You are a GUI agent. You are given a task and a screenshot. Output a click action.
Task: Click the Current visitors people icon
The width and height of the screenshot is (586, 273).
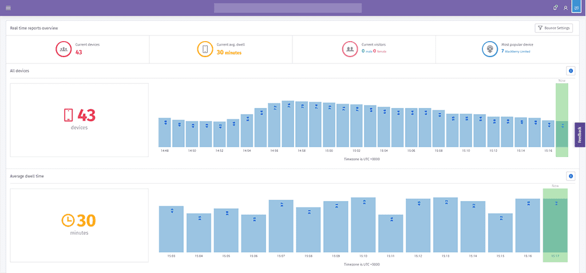(x=350, y=49)
